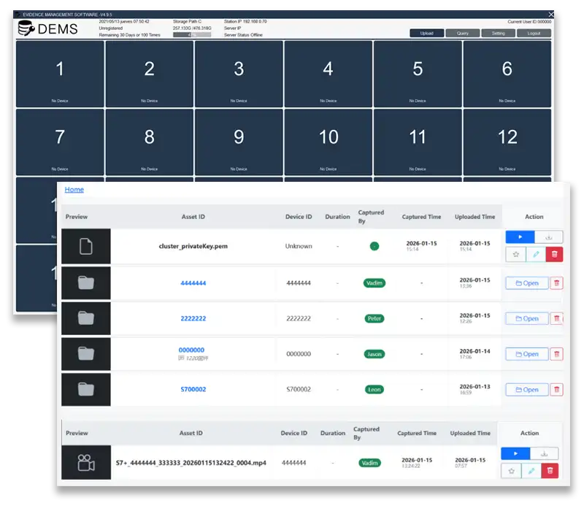This screenshot has width=584, height=511.
Task: Go to the Home breadcrumb link
Action: 74,190
